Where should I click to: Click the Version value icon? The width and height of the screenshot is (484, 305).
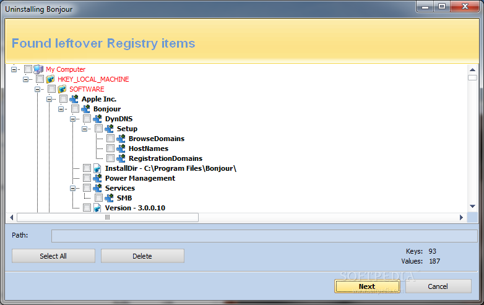pyautogui.click(x=97, y=207)
